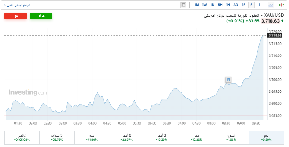Click the 3,700.00 price axis label
This screenshot has height=147, width=289.
click(x=275, y=80)
